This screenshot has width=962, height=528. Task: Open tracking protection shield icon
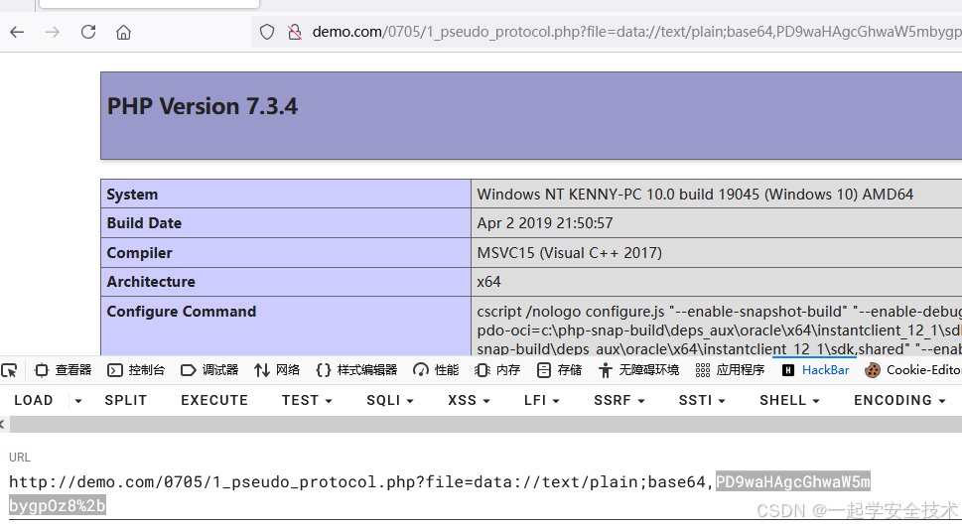[x=267, y=32]
